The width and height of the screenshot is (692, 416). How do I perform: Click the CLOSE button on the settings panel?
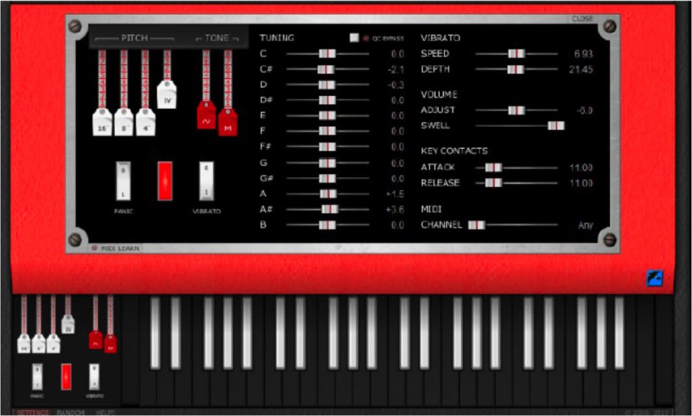[x=583, y=19]
